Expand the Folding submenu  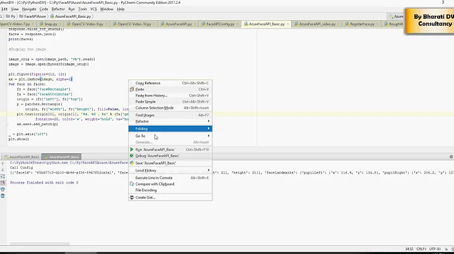[170, 129]
